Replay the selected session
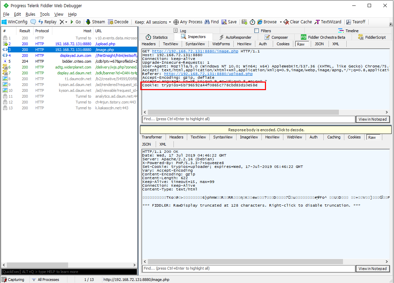The width and height of the screenshot is (394, 283). pos(48,22)
